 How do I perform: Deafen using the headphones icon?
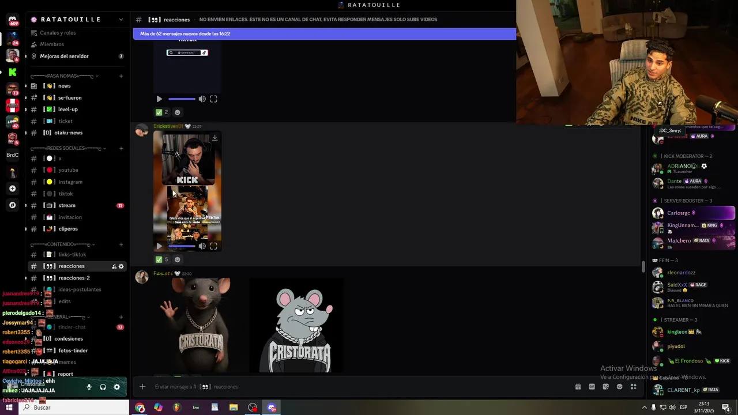(x=103, y=387)
